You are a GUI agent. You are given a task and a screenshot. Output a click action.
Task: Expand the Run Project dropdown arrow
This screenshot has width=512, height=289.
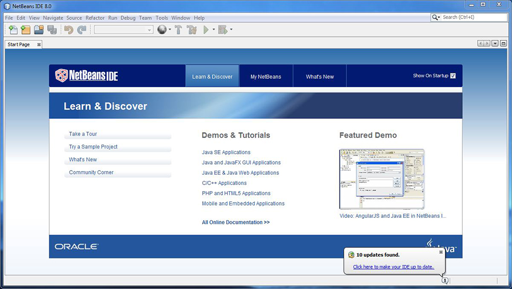tap(214, 30)
